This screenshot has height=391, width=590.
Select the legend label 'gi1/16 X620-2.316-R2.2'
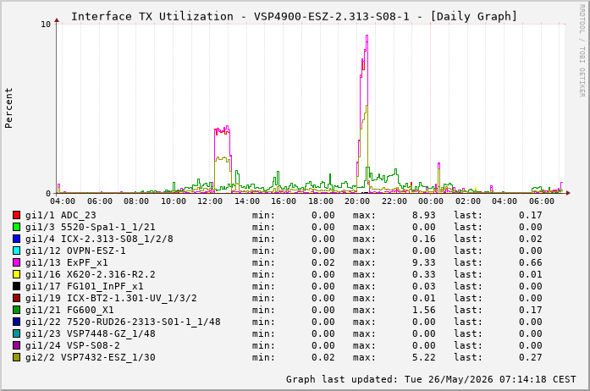(91, 274)
